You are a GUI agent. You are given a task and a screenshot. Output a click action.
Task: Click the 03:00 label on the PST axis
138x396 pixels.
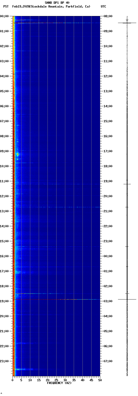tap(4, 61)
